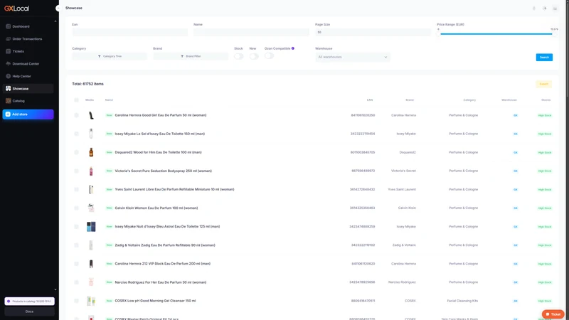
Task: Open Victoria's Secret Pure Seduction thumbnail
Action: tap(91, 171)
